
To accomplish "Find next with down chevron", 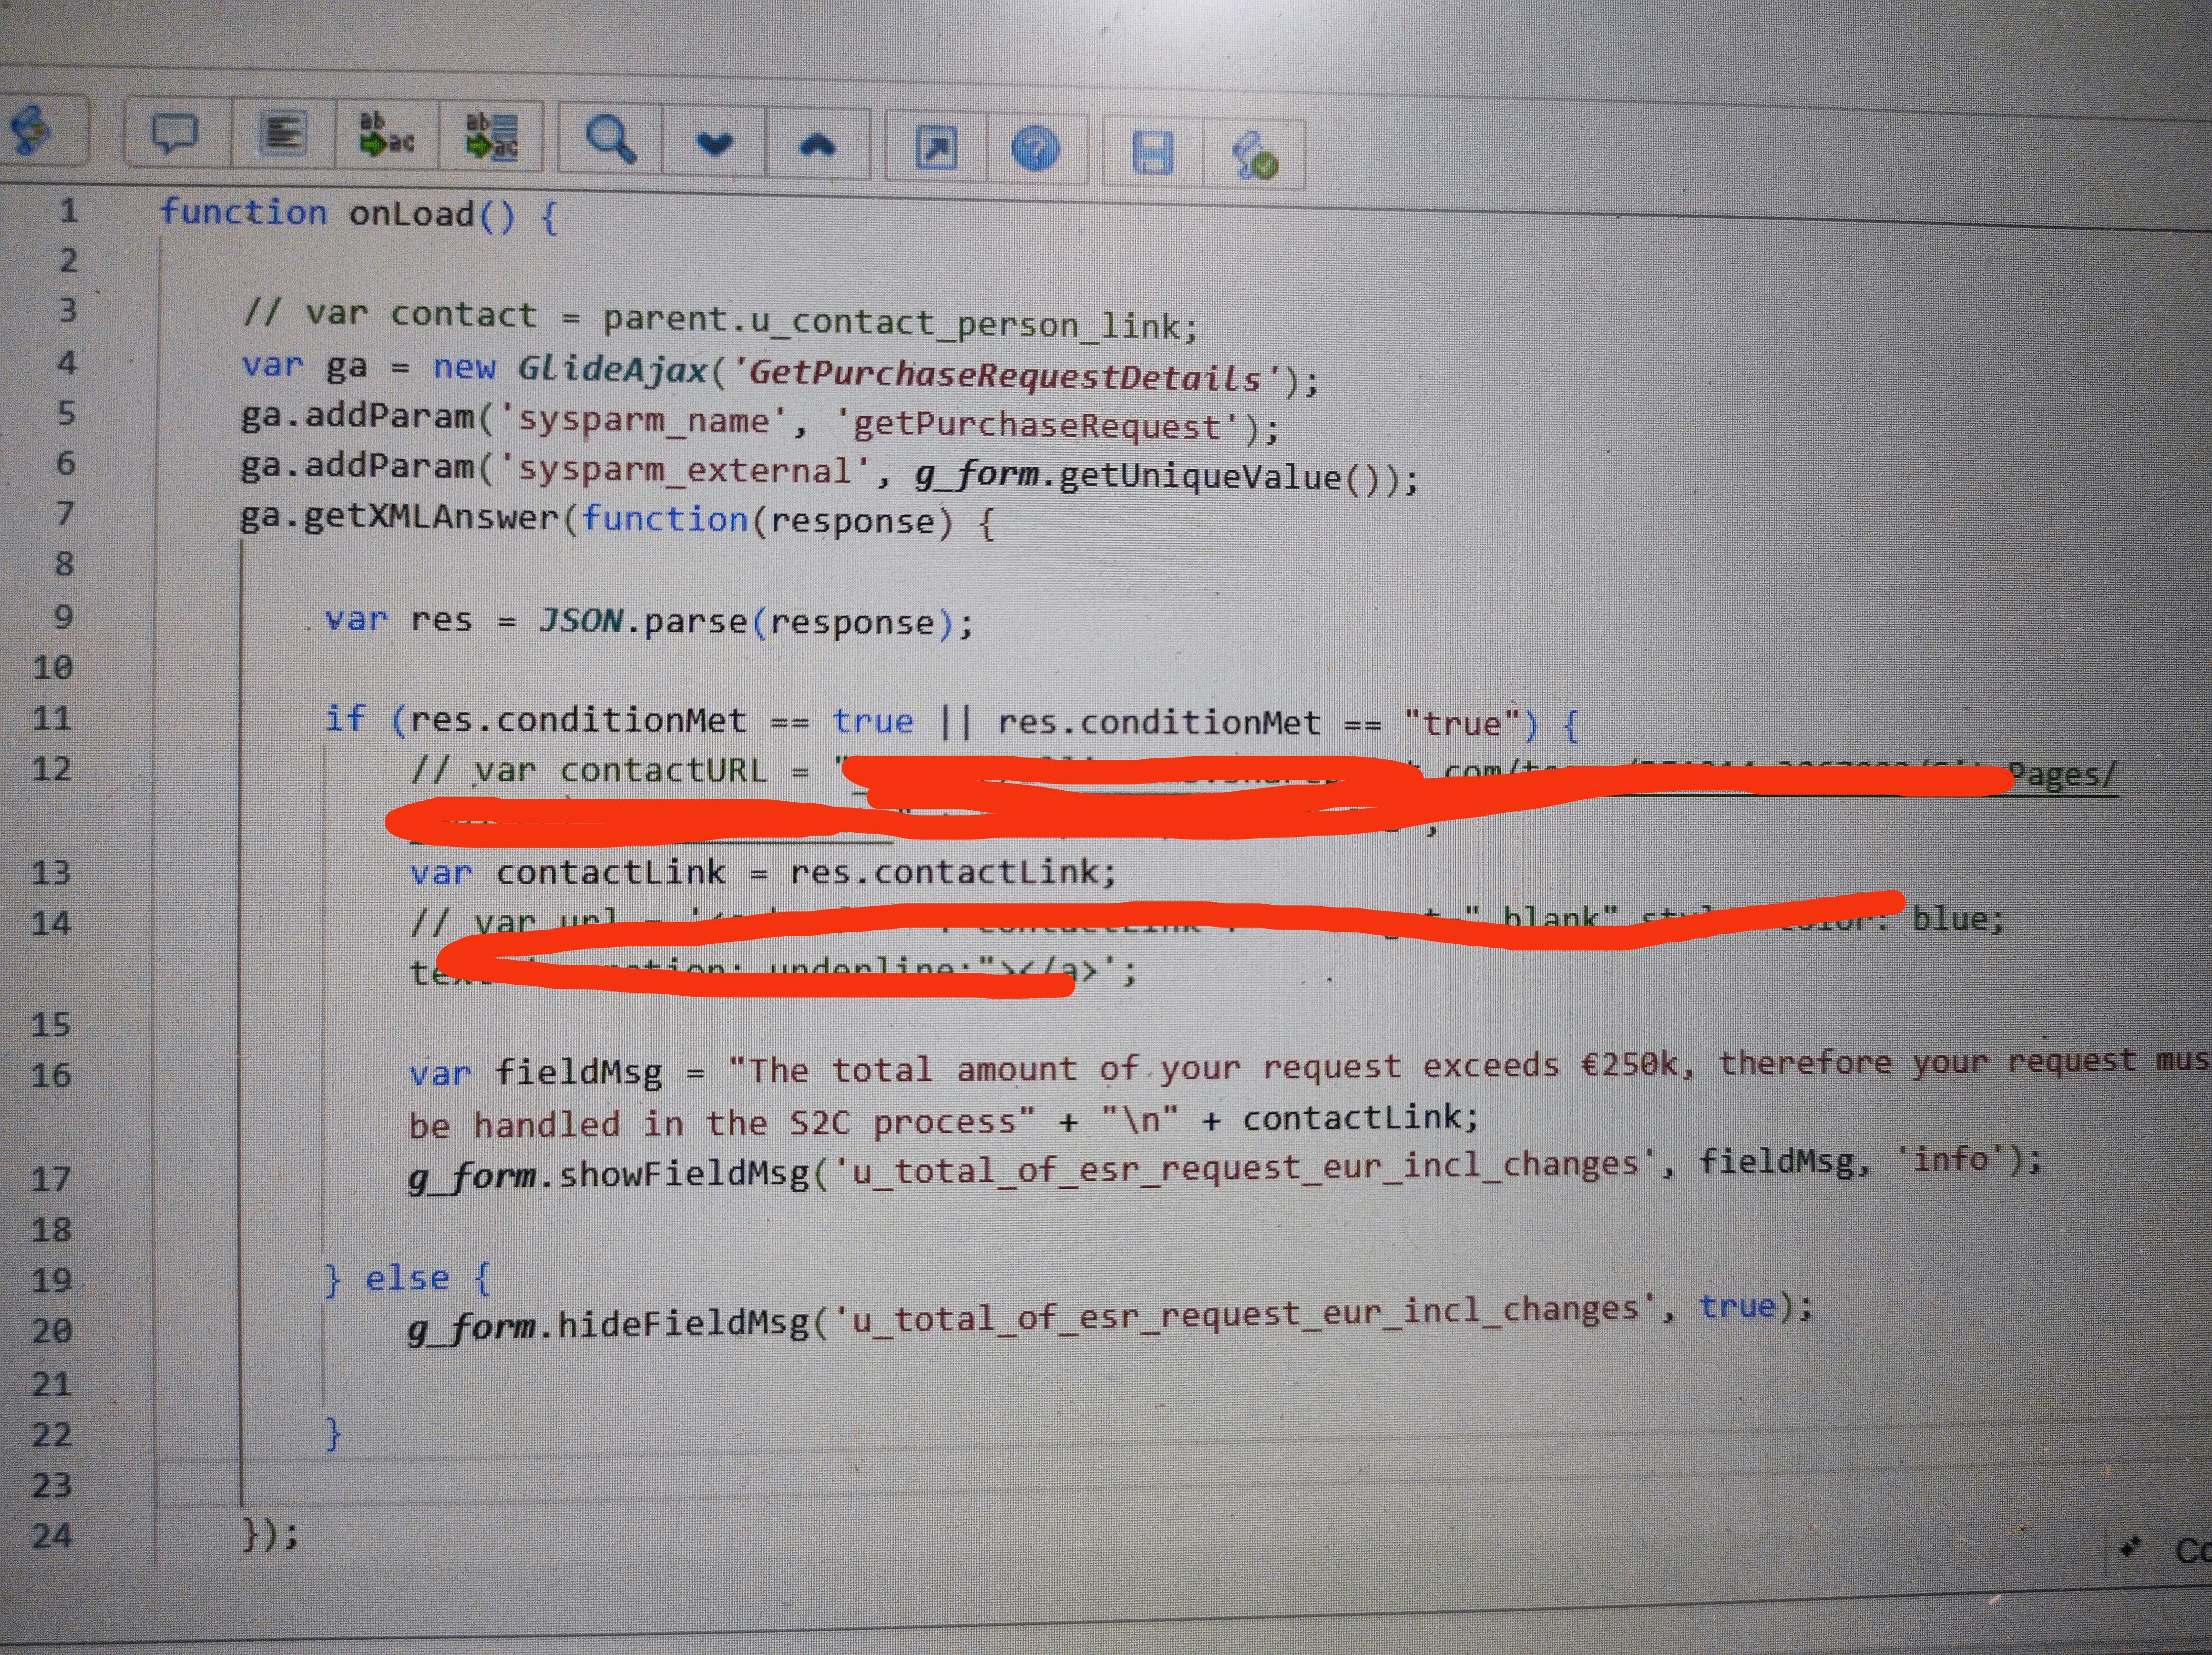I will pos(715,145).
